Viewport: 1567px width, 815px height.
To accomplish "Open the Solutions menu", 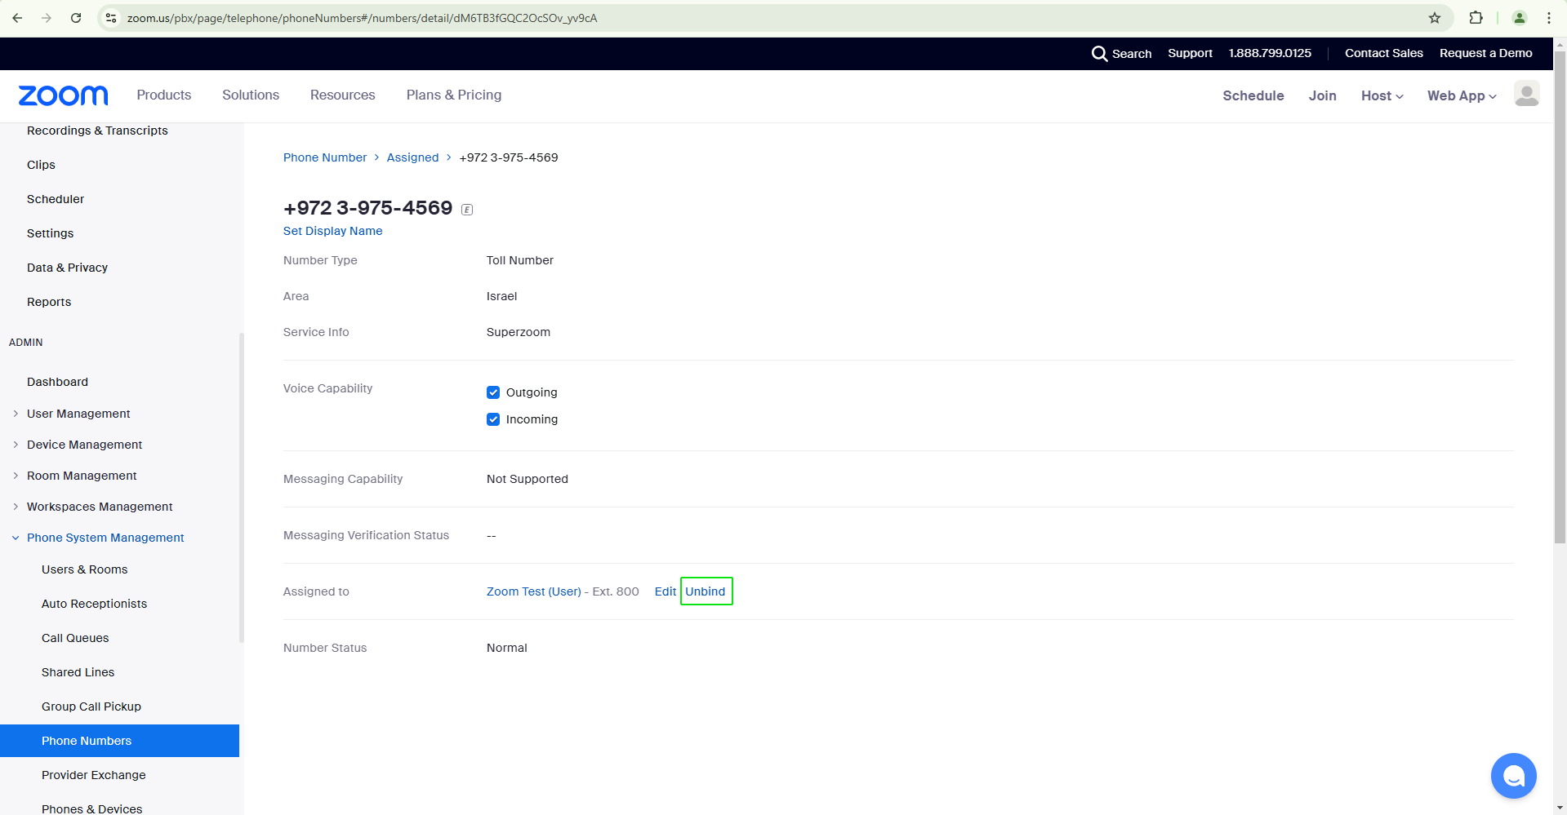I will (x=251, y=95).
